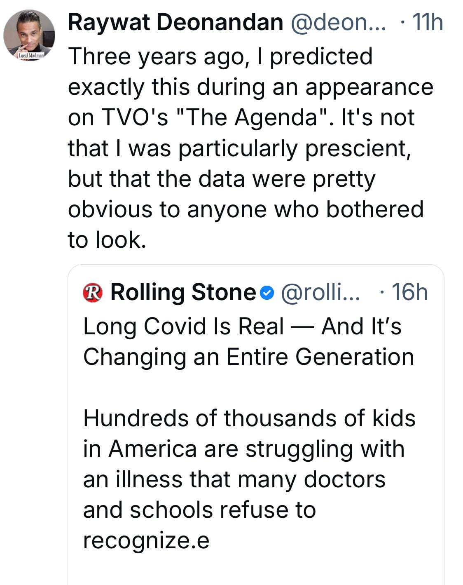Click the "Hundreds of thousands of kids" line
The image size is (463, 585).
(x=249, y=418)
